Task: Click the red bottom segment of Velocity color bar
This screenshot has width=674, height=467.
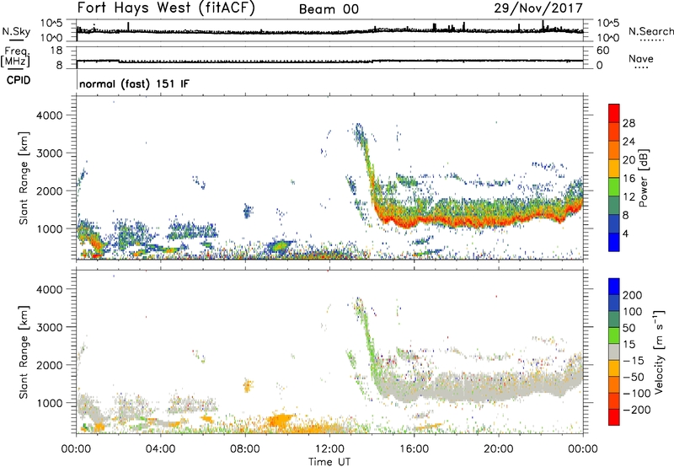Action: coord(614,417)
